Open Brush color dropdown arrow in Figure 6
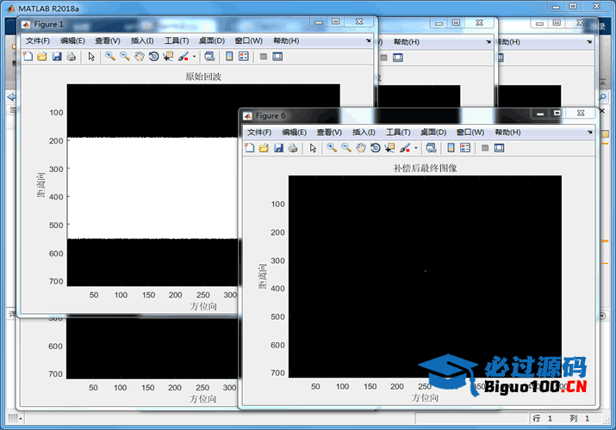This screenshot has width=616, height=430. (415, 148)
